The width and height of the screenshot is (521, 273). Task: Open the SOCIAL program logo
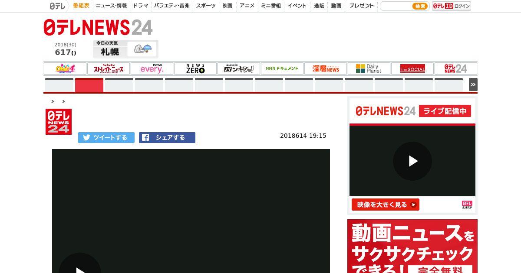coord(412,68)
